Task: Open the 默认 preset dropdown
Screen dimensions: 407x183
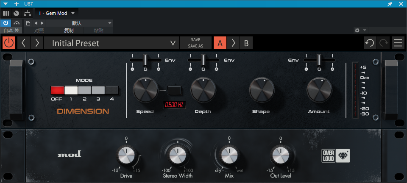Action: point(79,23)
